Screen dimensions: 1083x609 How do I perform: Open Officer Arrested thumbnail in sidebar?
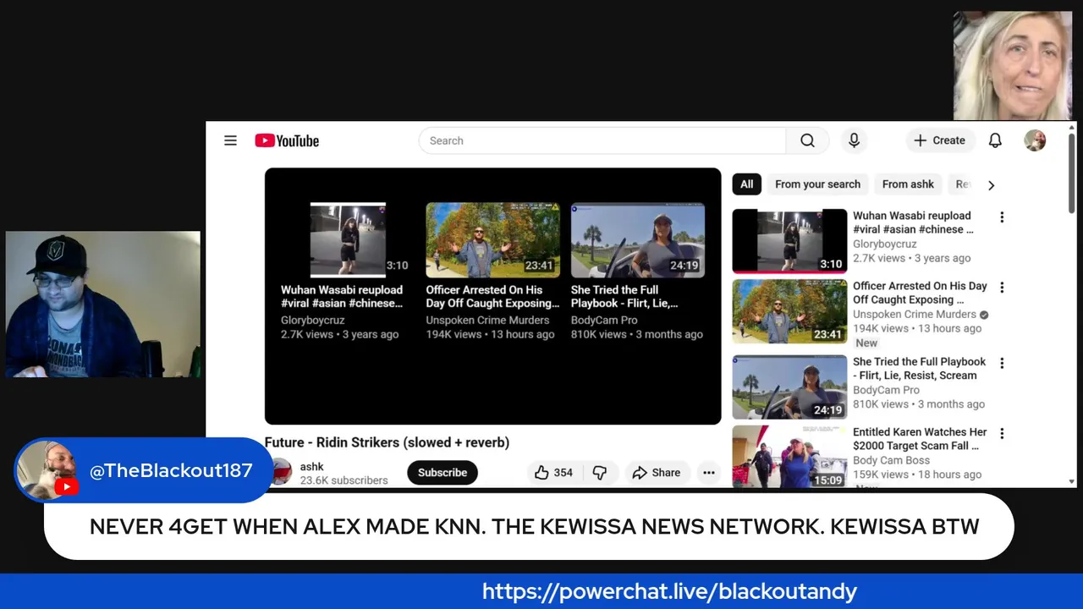pyautogui.click(x=789, y=312)
